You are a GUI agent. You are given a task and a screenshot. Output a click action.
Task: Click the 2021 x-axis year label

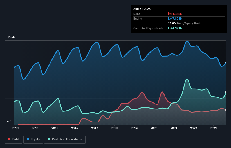(x=174, y=129)
